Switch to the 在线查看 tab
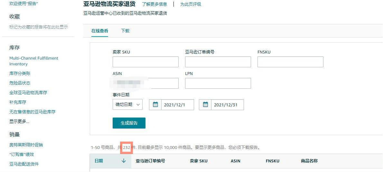Image resolution: width=383 pixels, height=172 pixels. click(x=100, y=31)
